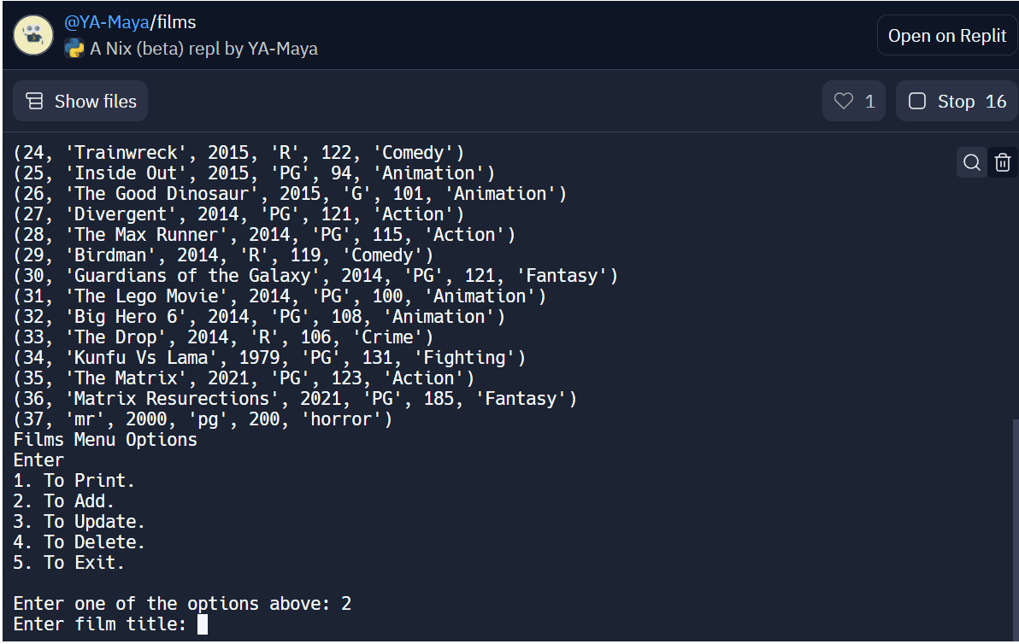Click the like count next to the heart
The image size is (1019, 644).
click(869, 101)
